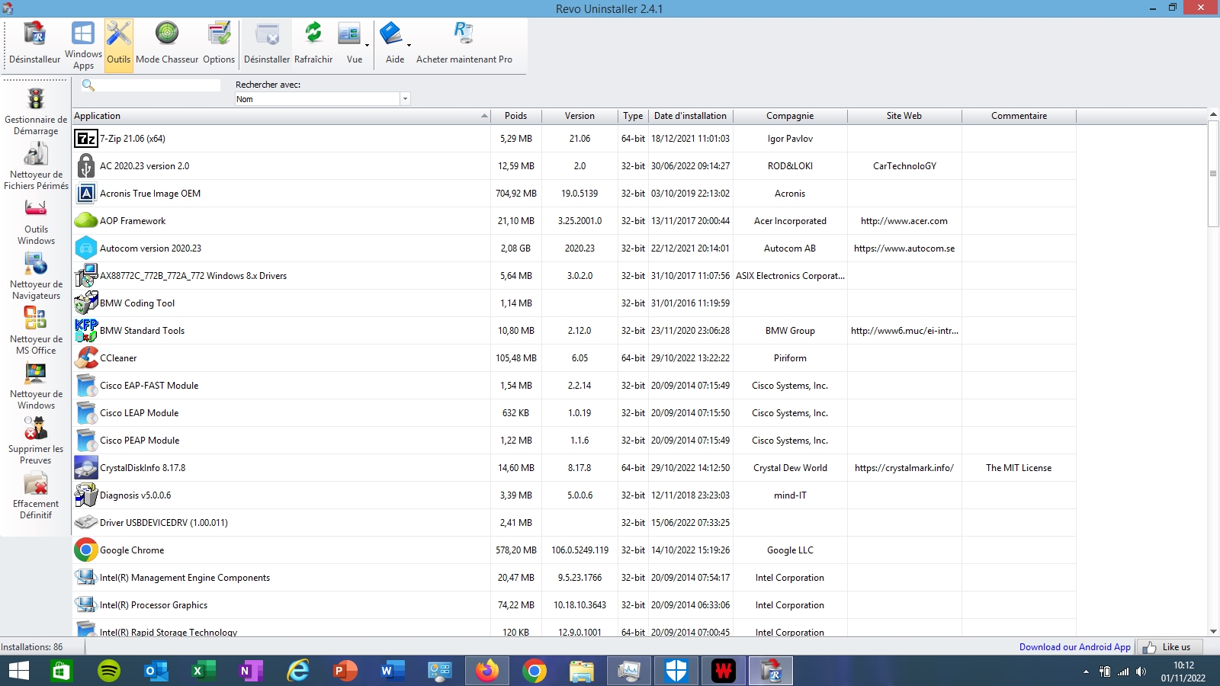Select Intel(R) Processor Graphics entry
This screenshot has height=686, width=1220.
pyautogui.click(x=574, y=605)
